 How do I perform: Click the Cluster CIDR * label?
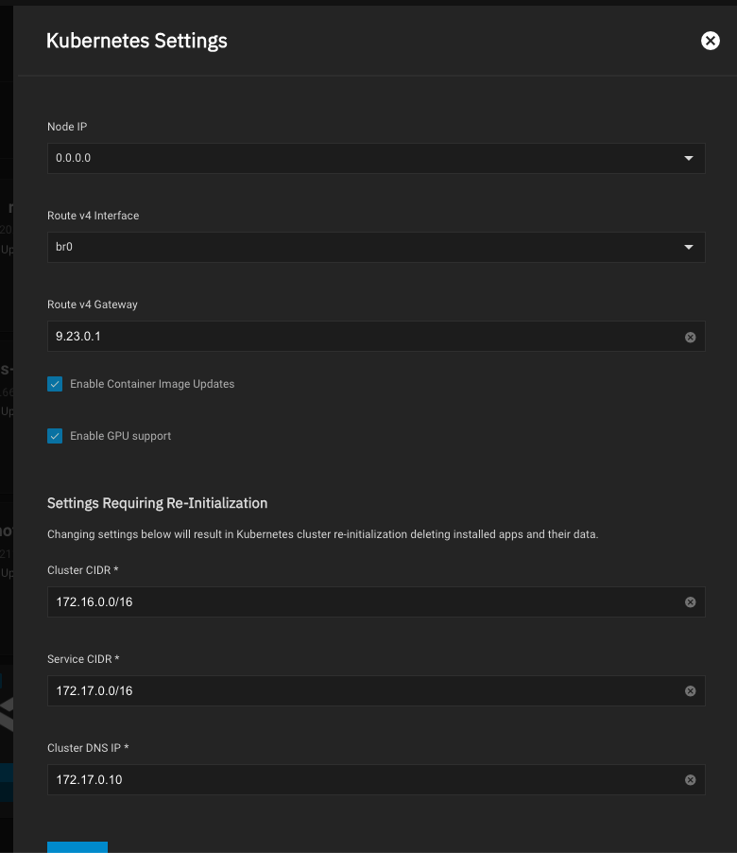coord(82,570)
